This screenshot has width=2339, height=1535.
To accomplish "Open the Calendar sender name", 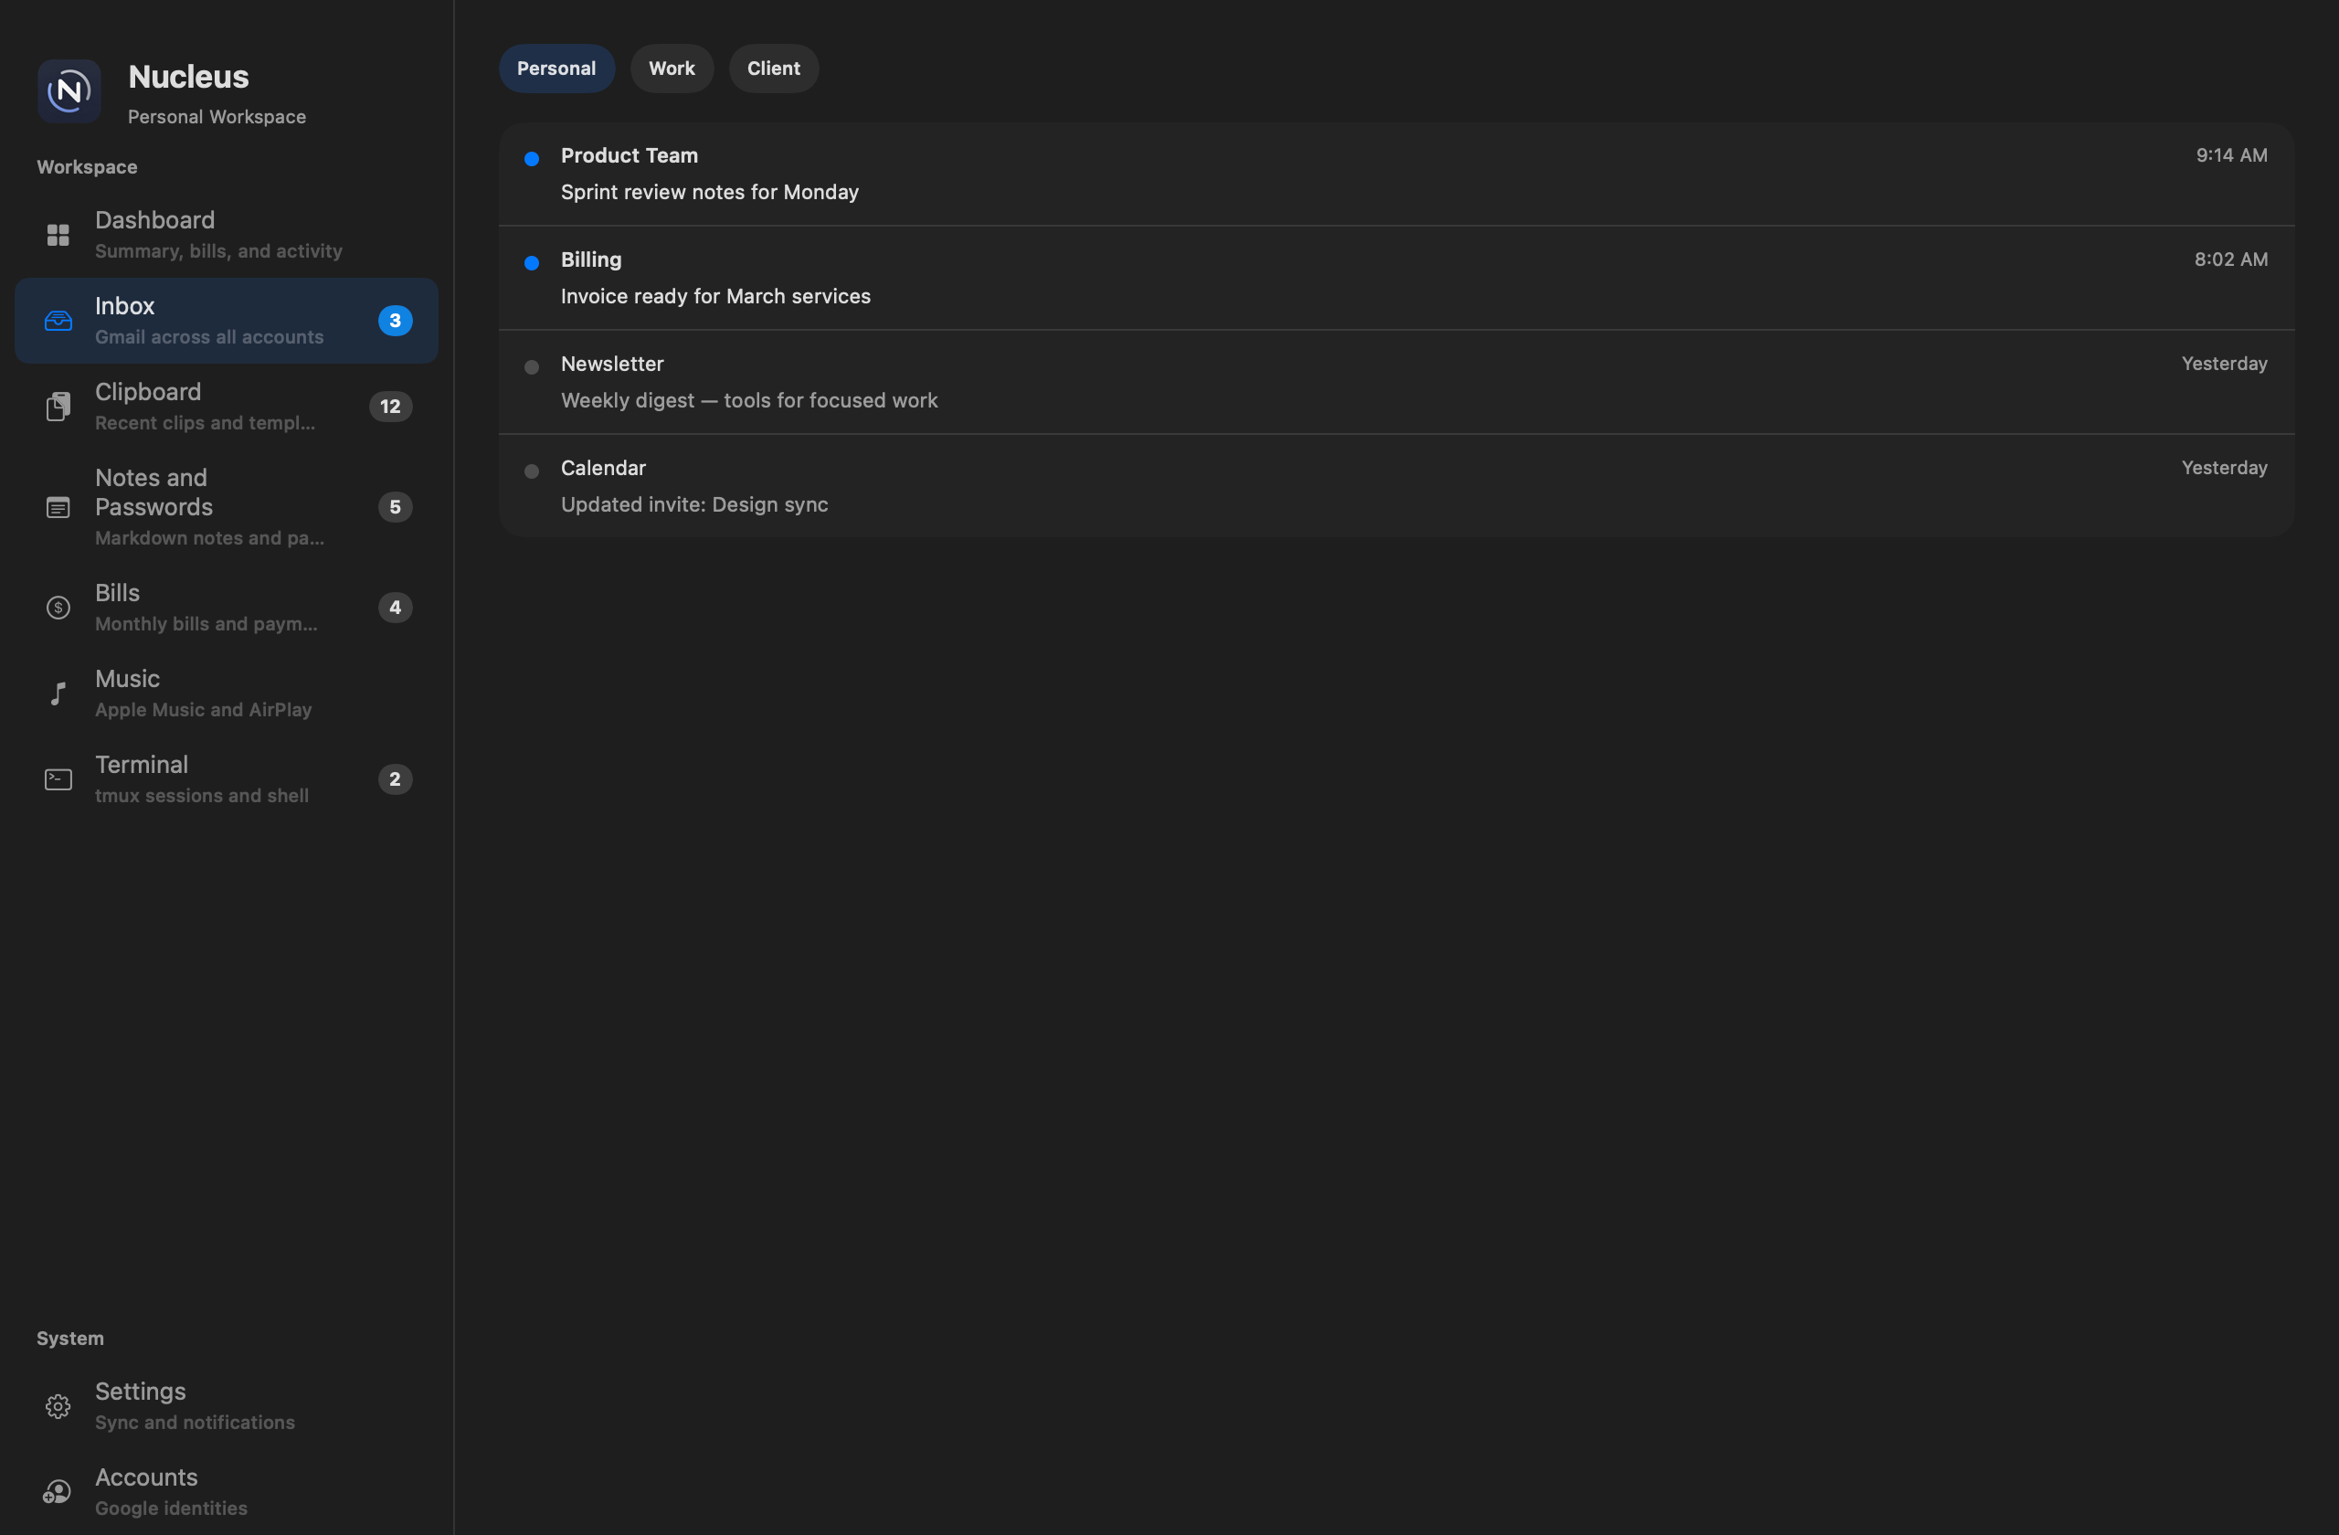I will 603,468.
